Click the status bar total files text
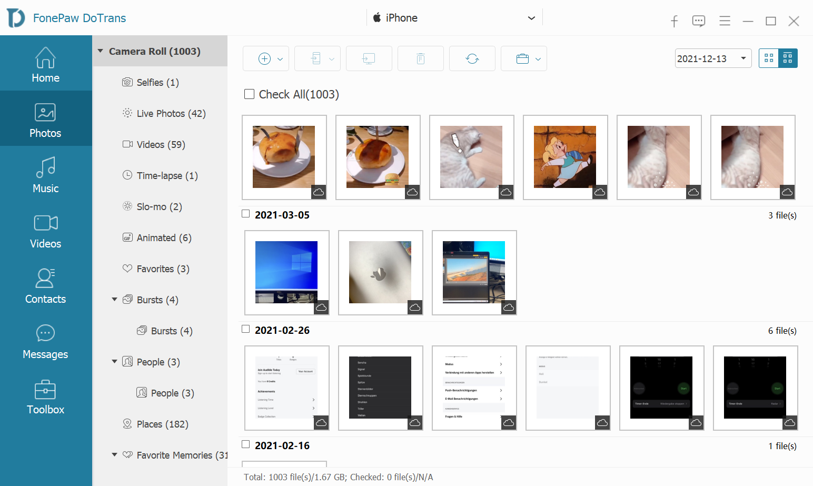This screenshot has height=486, width=813. coord(338,477)
